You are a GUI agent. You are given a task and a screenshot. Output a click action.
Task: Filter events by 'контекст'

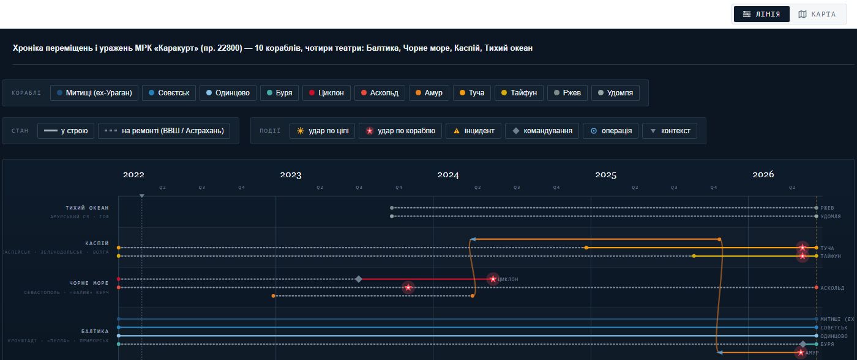point(670,131)
